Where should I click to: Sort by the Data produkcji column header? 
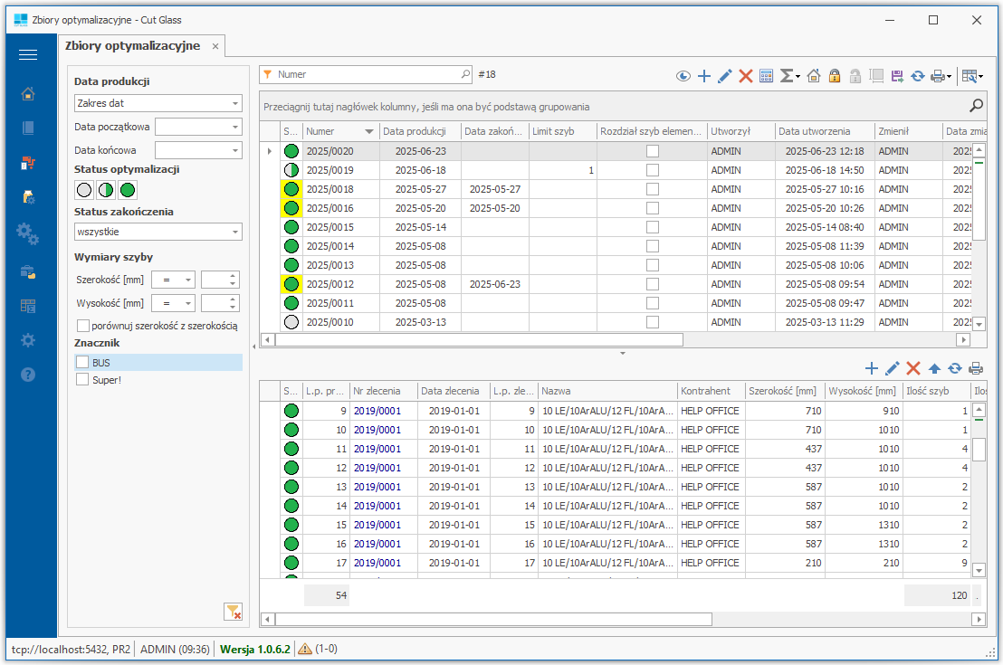click(x=420, y=131)
